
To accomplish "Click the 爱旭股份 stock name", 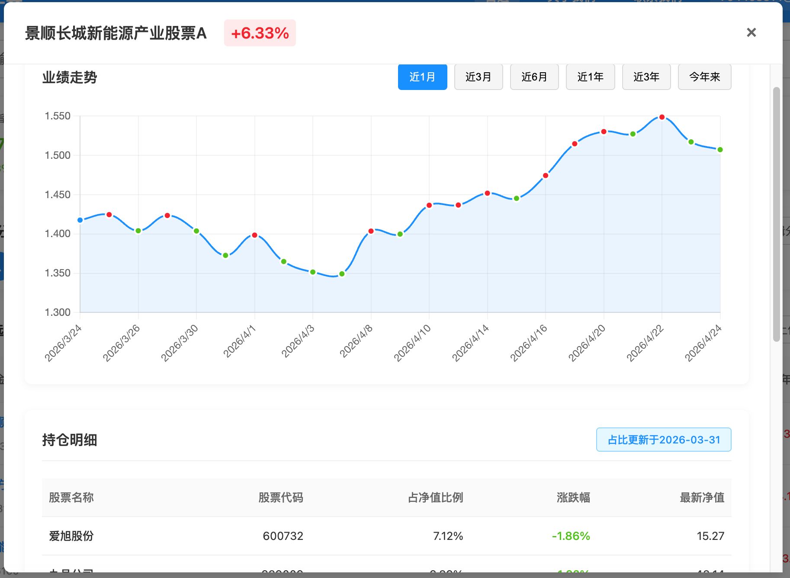I will (71, 536).
